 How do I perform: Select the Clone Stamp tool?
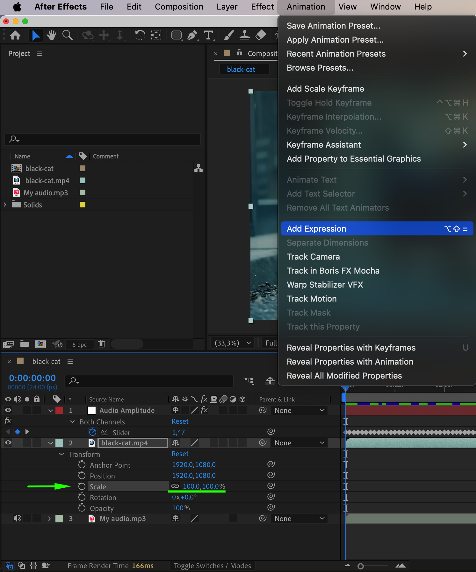tap(244, 35)
